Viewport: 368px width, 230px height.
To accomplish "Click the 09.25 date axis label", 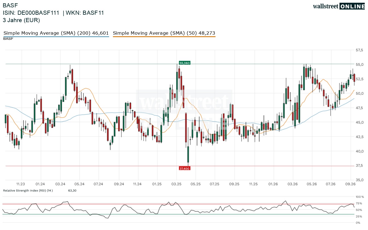I will [x=234, y=184].
